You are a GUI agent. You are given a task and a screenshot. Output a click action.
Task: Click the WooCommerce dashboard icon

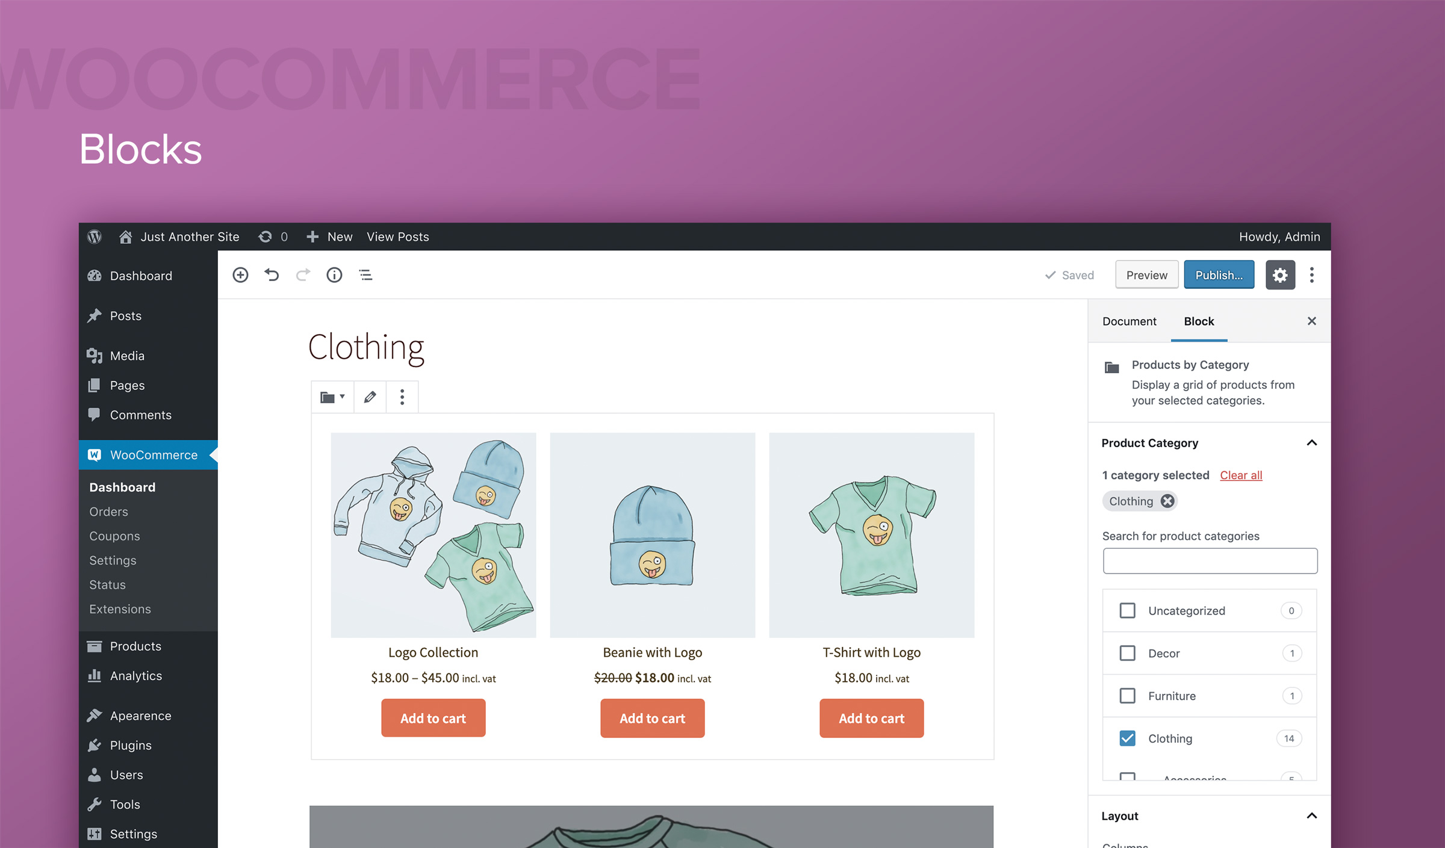coord(95,454)
